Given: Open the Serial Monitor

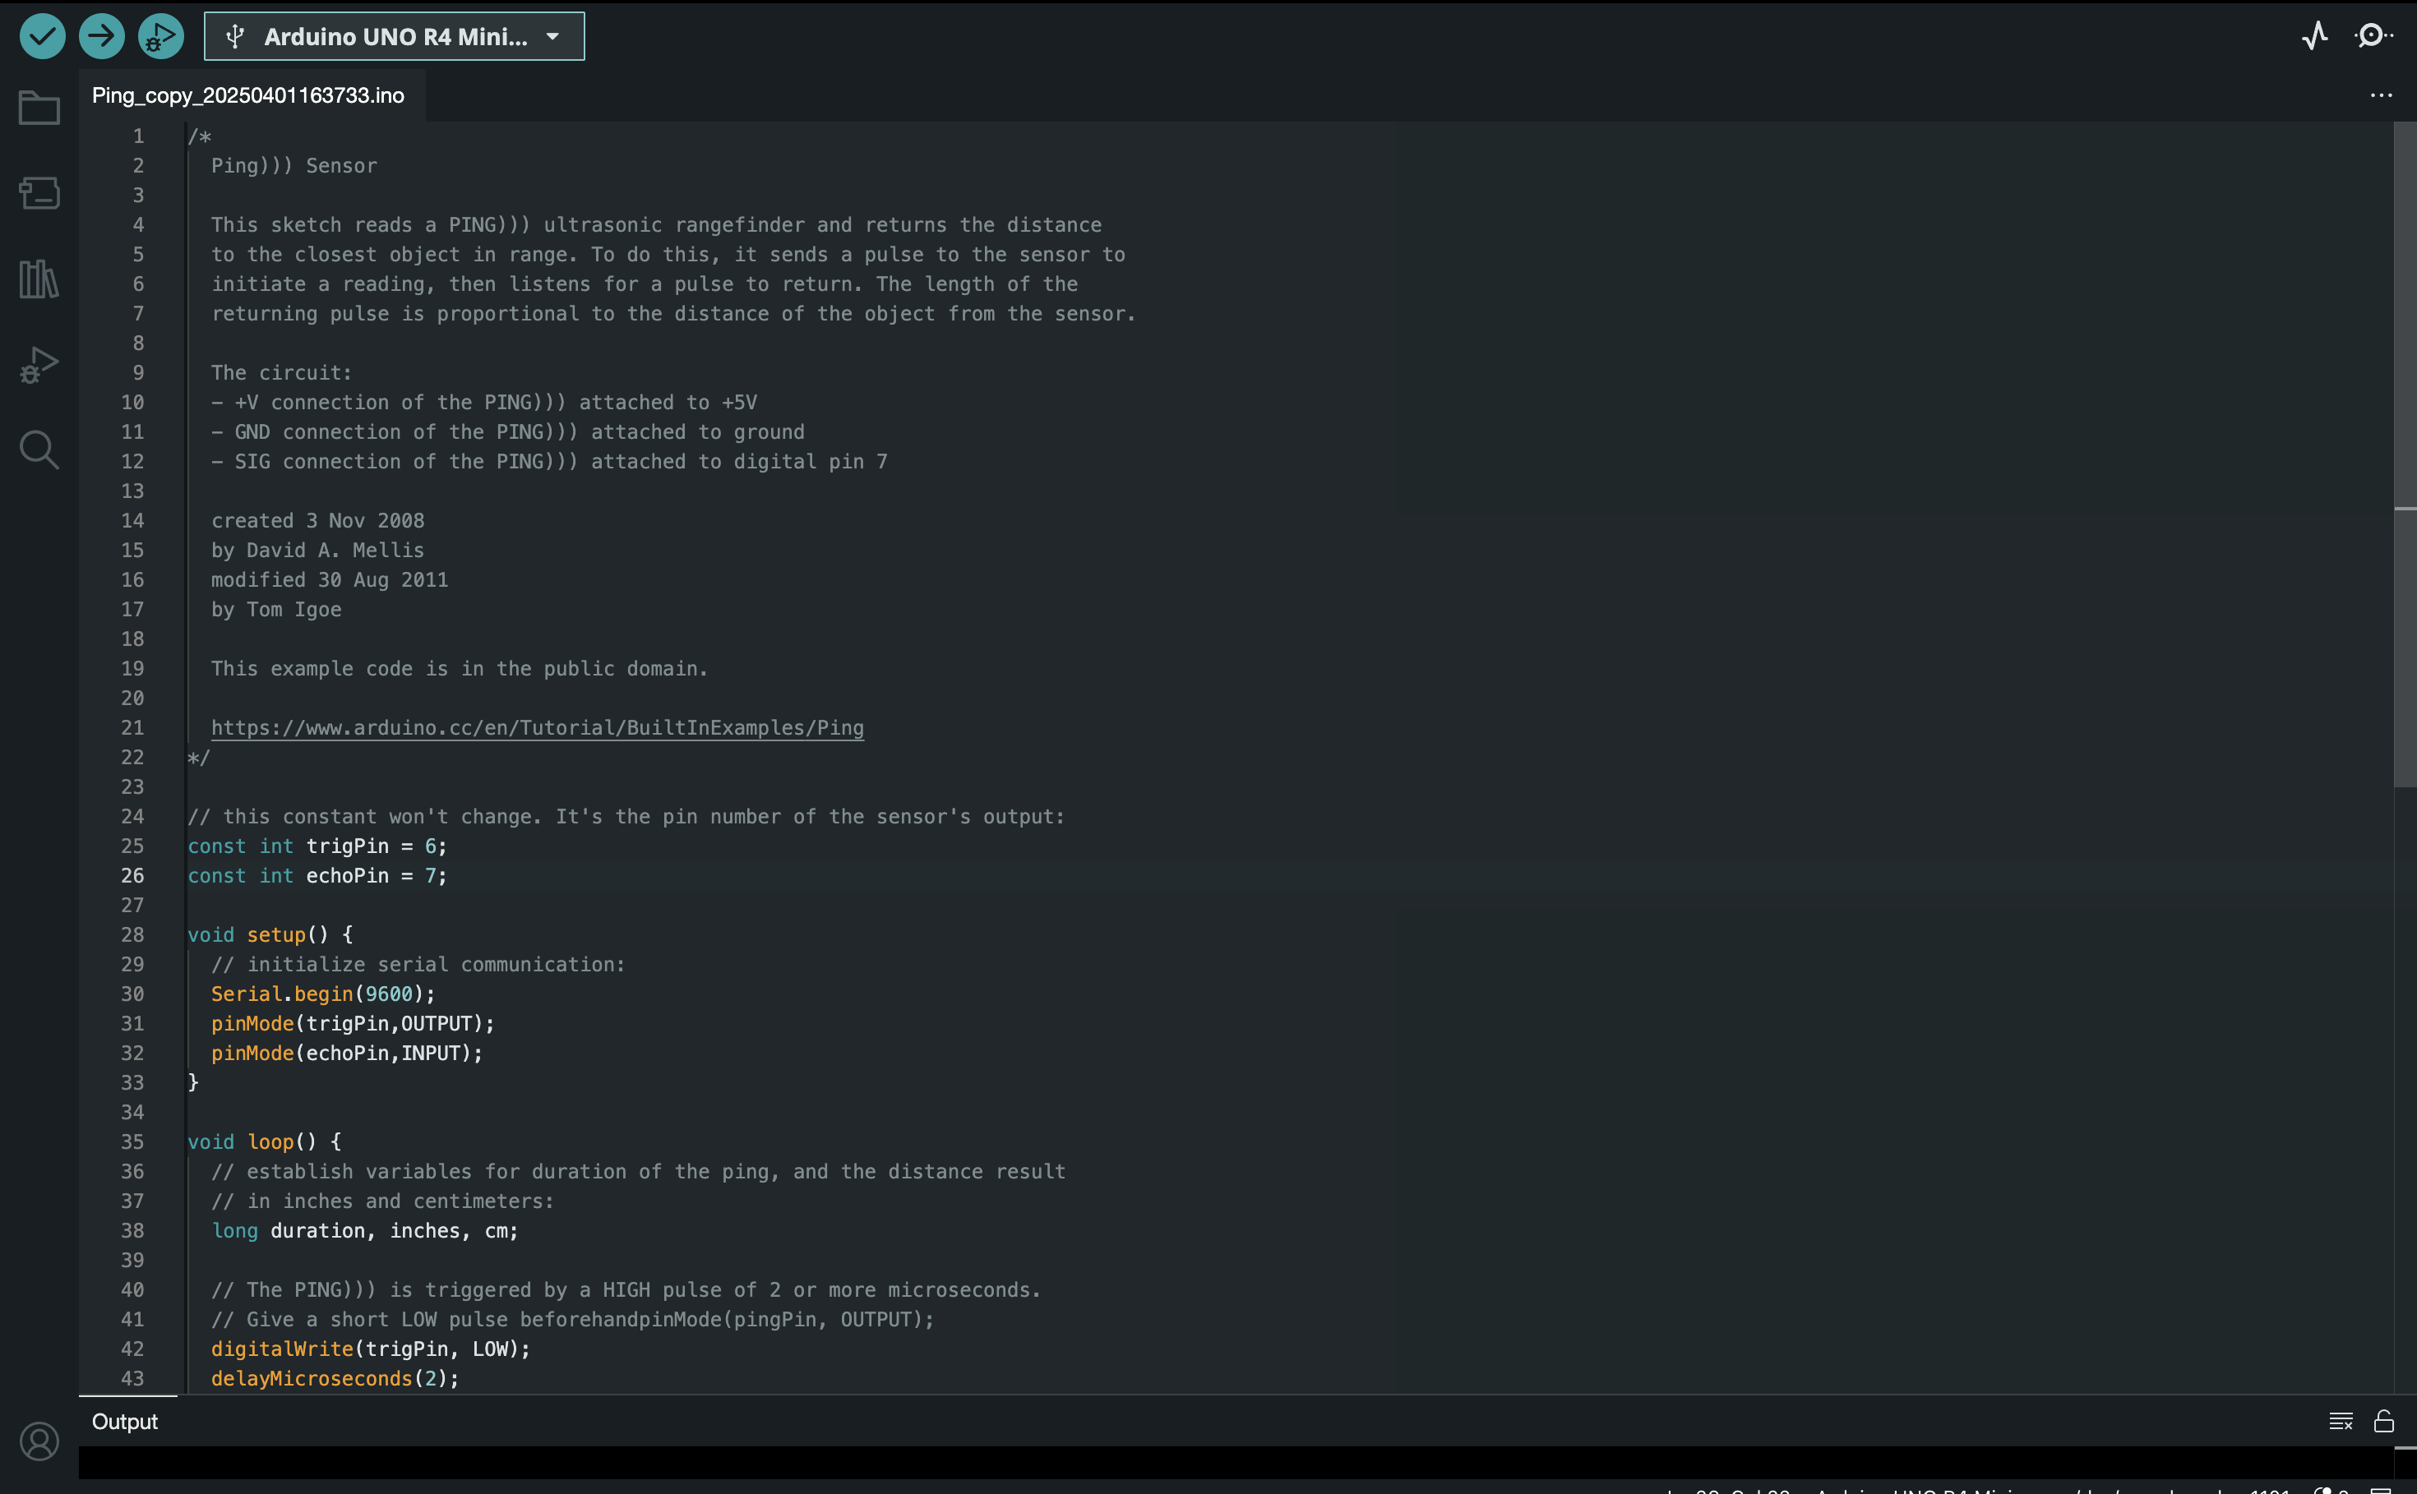Looking at the screenshot, I should (2373, 36).
